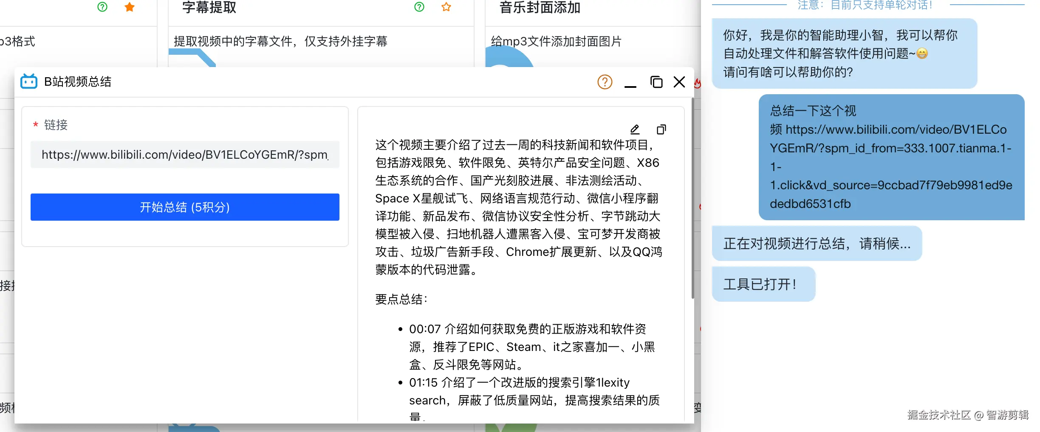1040x432 pixels.
Task: Click the 字幕提取 card title
Action: click(209, 7)
